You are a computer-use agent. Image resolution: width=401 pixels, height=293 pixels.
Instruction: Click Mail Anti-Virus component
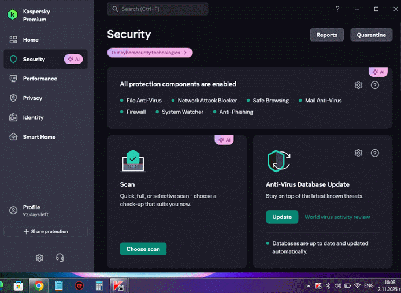(320, 101)
